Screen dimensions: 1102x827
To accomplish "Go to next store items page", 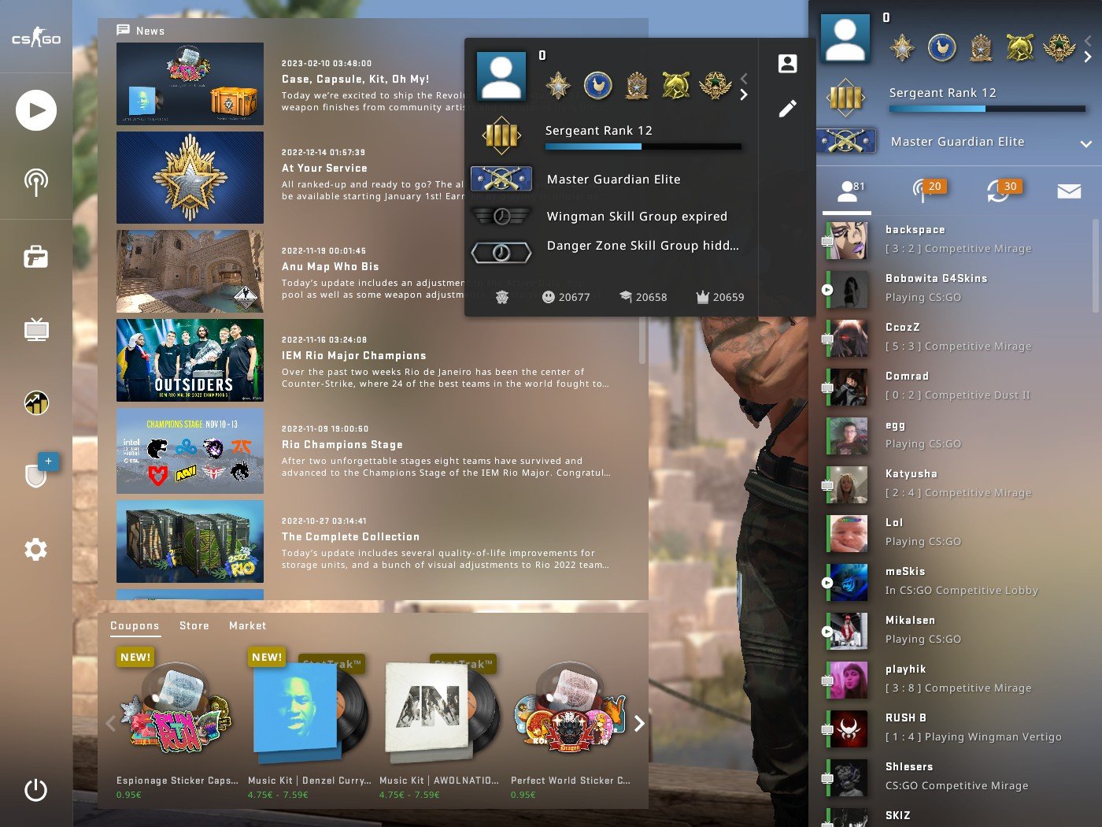I will pyautogui.click(x=639, y=723).
